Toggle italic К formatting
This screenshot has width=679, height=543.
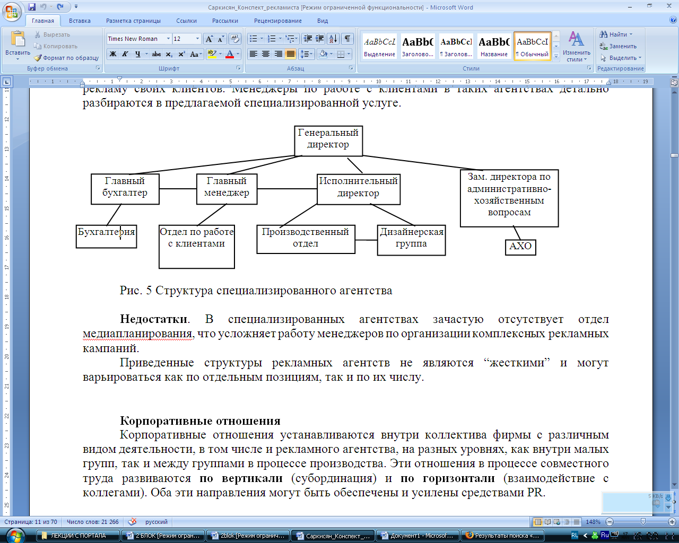(125, 54)
